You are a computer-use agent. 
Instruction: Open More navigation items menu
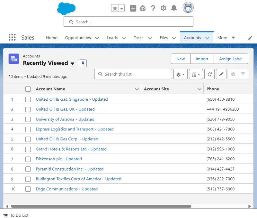226,38
